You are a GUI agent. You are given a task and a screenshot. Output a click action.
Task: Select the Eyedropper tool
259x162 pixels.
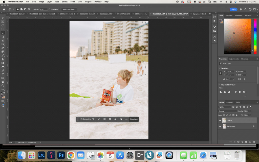(x=3, y=48)
